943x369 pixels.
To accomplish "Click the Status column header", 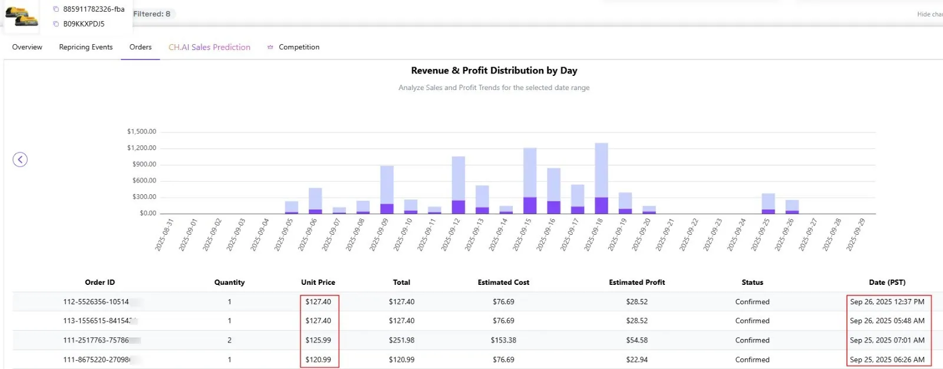I will click(752, 282).
